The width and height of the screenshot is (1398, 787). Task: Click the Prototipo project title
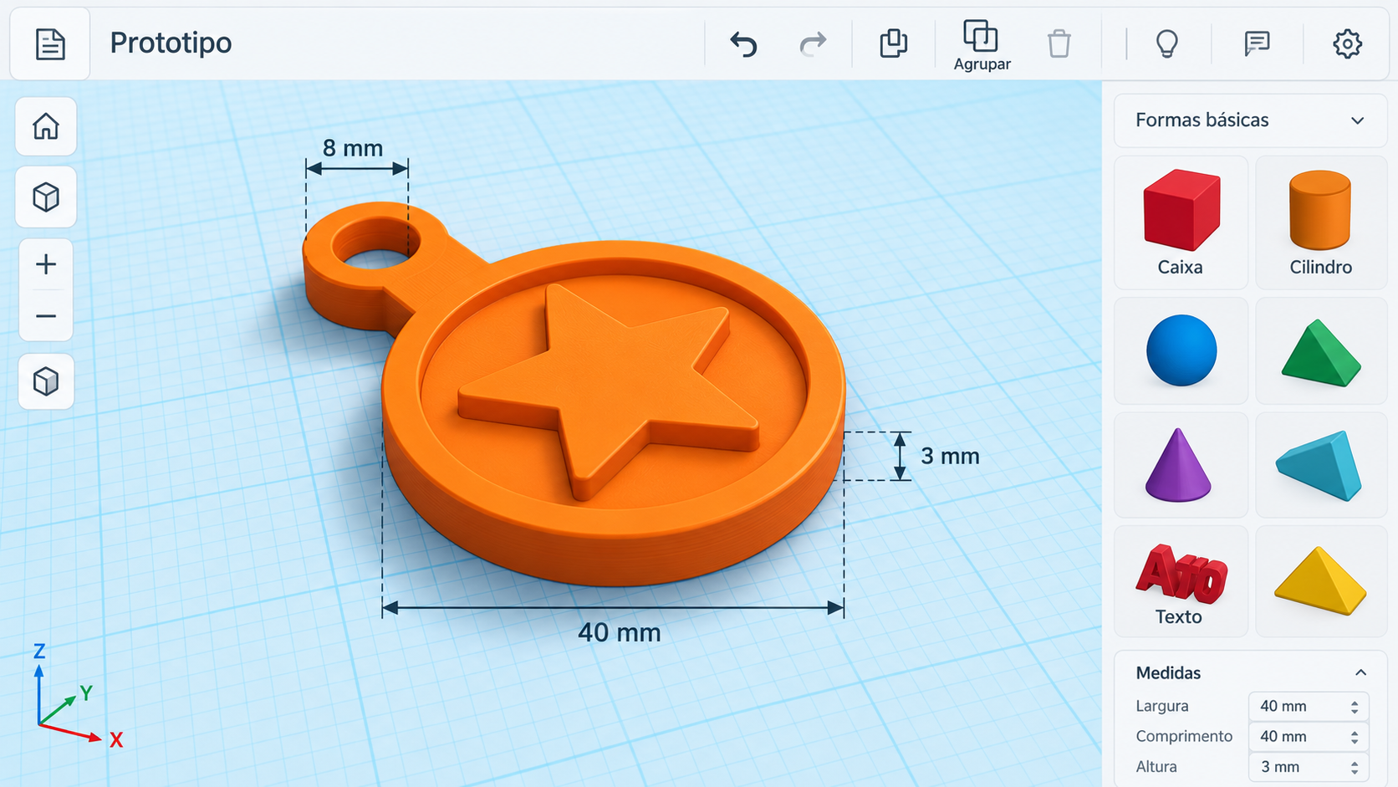click(171, 43)
